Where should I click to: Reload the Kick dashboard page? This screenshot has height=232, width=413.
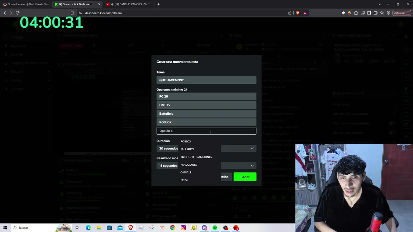[17, 13]
